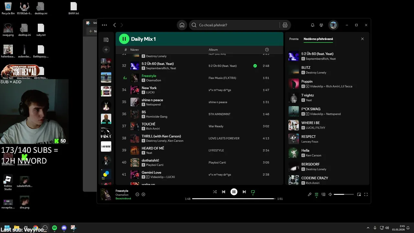
Task: Open the three-dots menu in Spotify
Action: (104, 25)
